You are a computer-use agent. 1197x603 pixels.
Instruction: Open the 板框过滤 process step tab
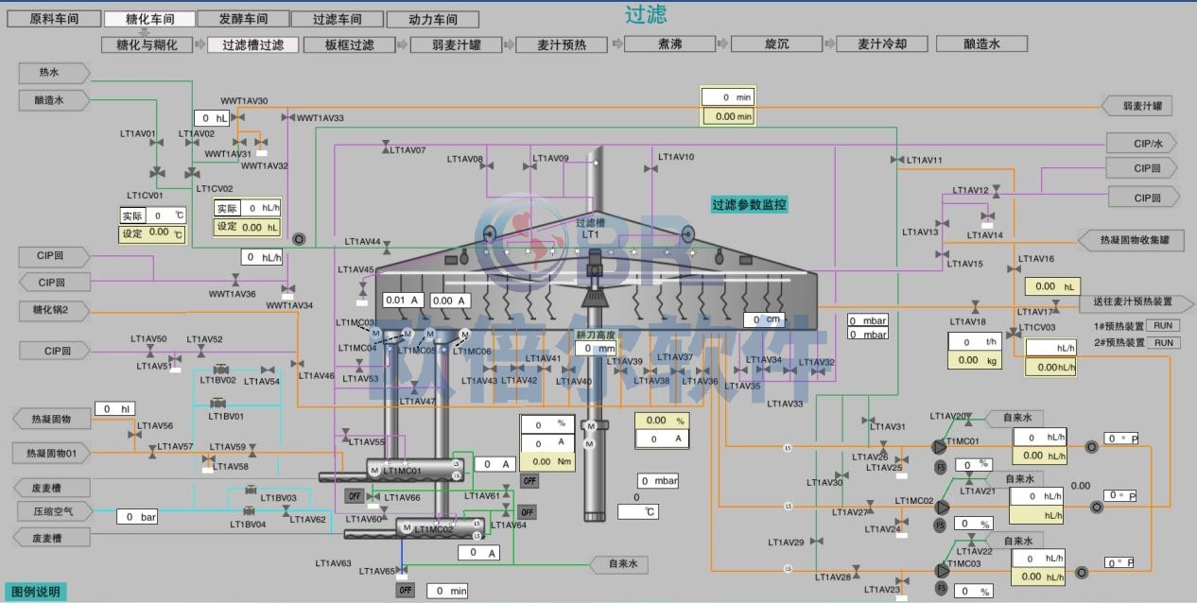349,44
